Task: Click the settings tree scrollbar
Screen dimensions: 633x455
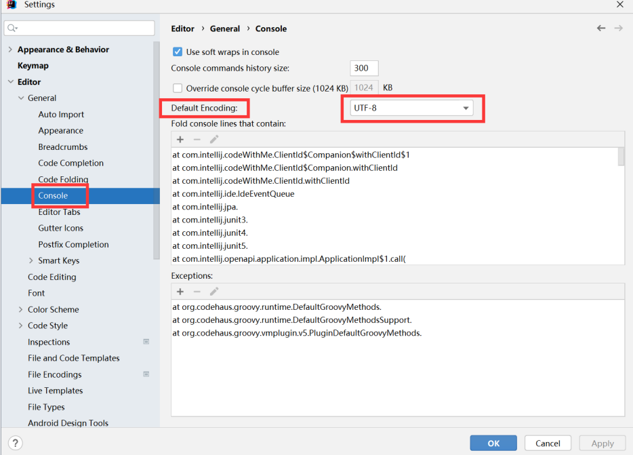Action: coord(157,151)
